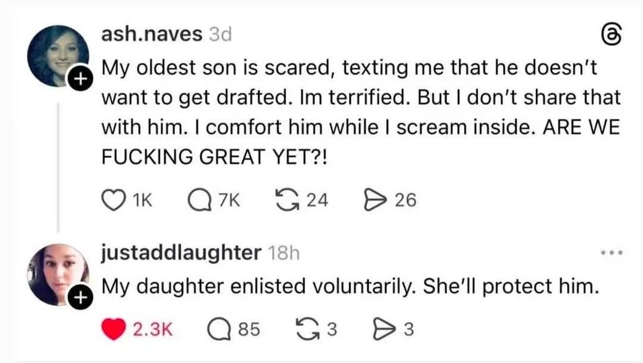The image size is (643, 363).
Task: View justaddlaughter profile picture
Action: 57,273
